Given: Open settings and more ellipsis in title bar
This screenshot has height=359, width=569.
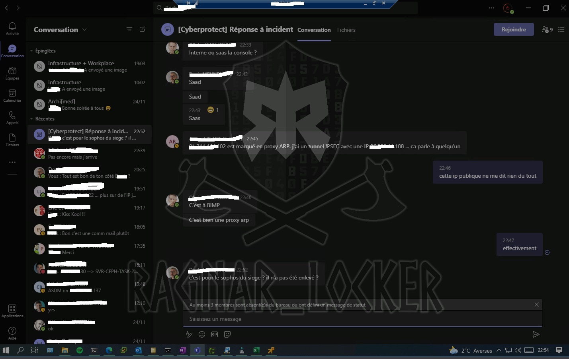Looking at the screenshot, I should (492, 8).
